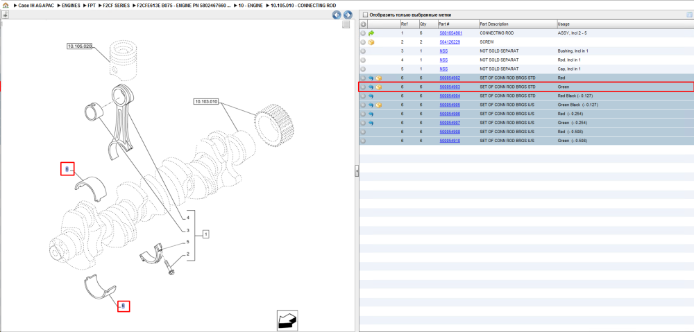
Task: Open part number 500054902 link
Action: [x=450, y=78]
